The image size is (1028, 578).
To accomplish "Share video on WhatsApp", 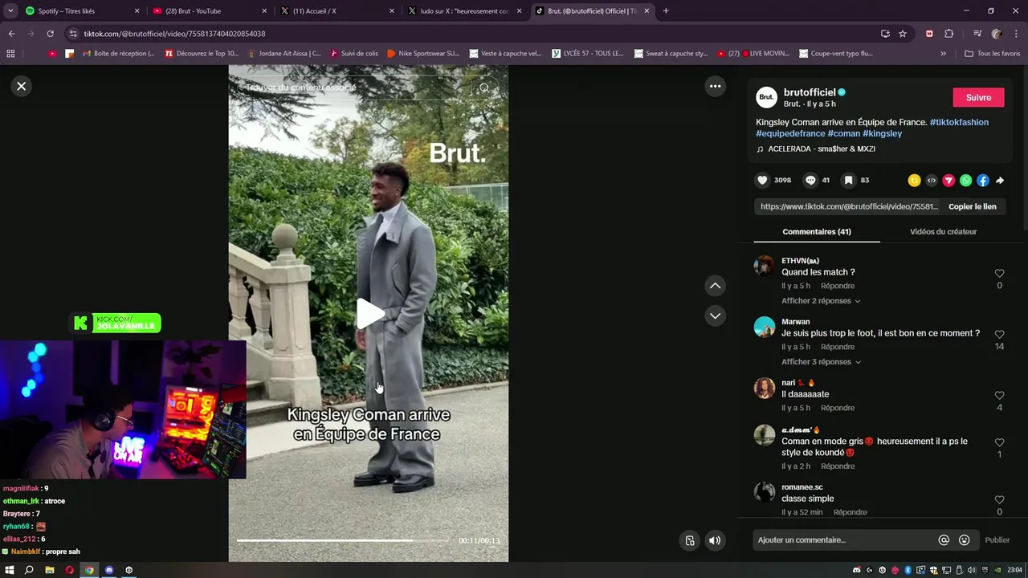I will (965, 181).
